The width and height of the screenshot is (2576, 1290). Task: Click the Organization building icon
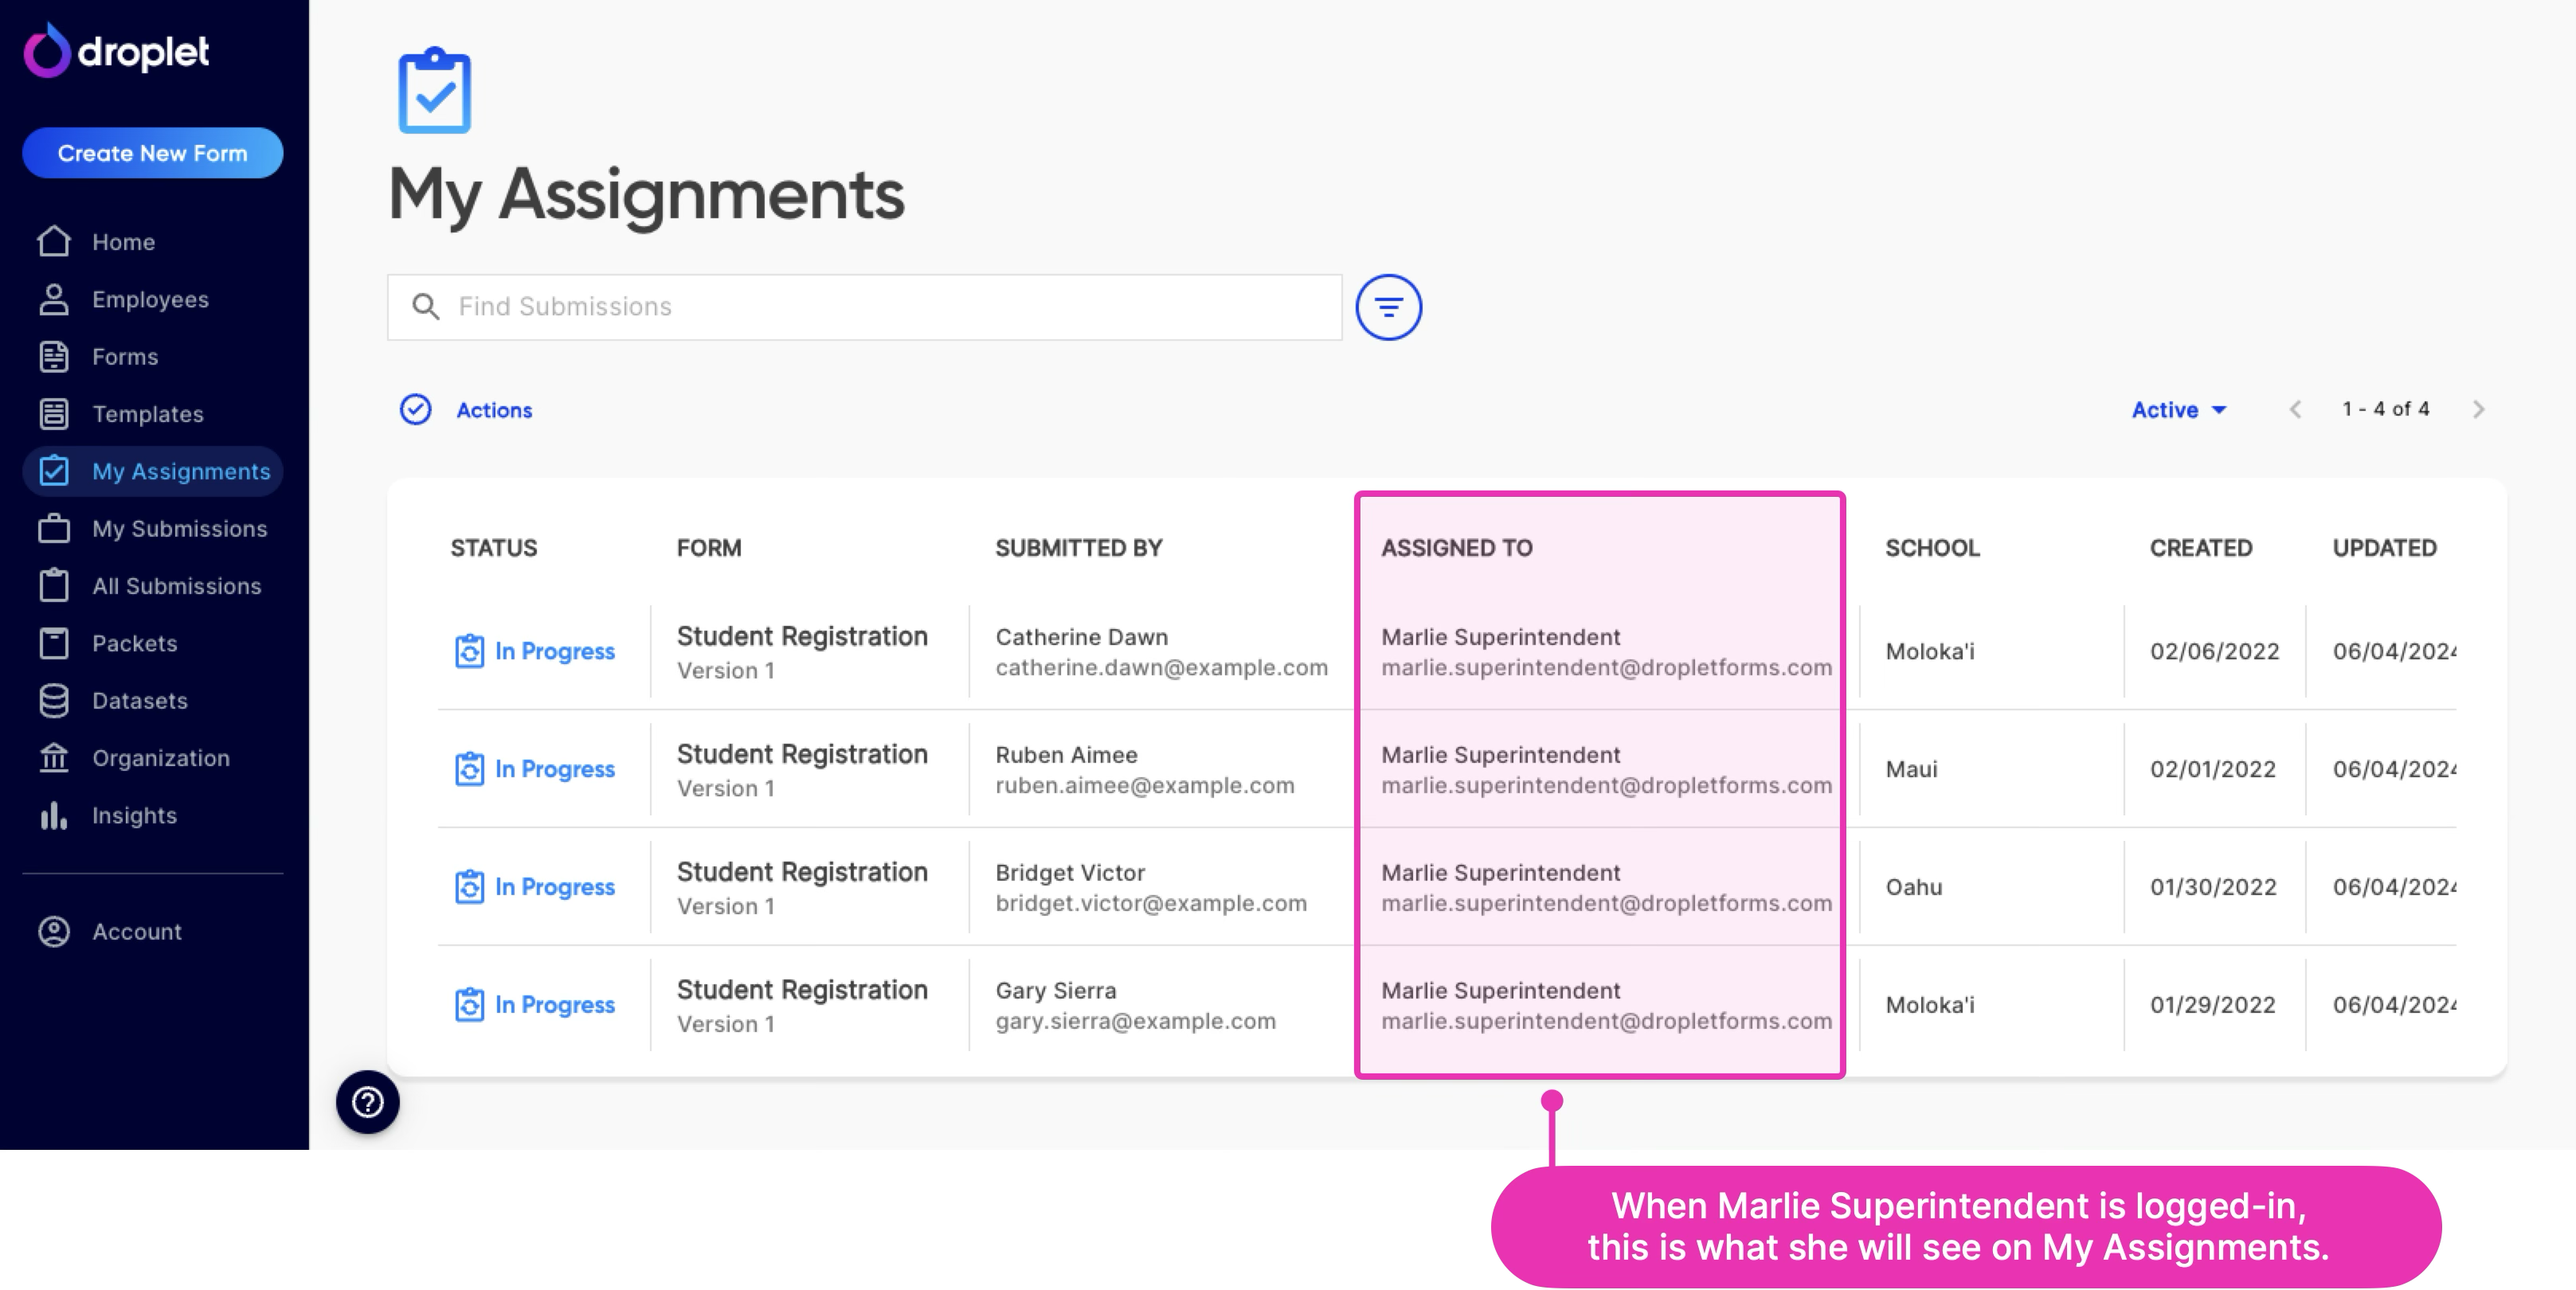point(54,758)
